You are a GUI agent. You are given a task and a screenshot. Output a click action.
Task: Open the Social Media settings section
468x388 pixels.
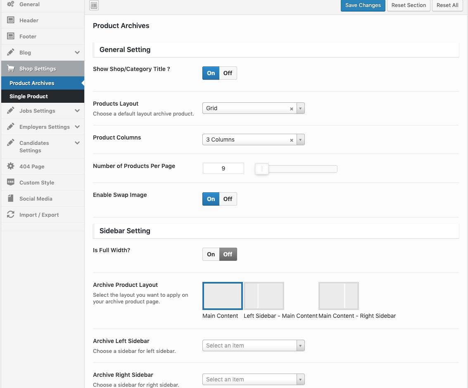coord(36,199)
